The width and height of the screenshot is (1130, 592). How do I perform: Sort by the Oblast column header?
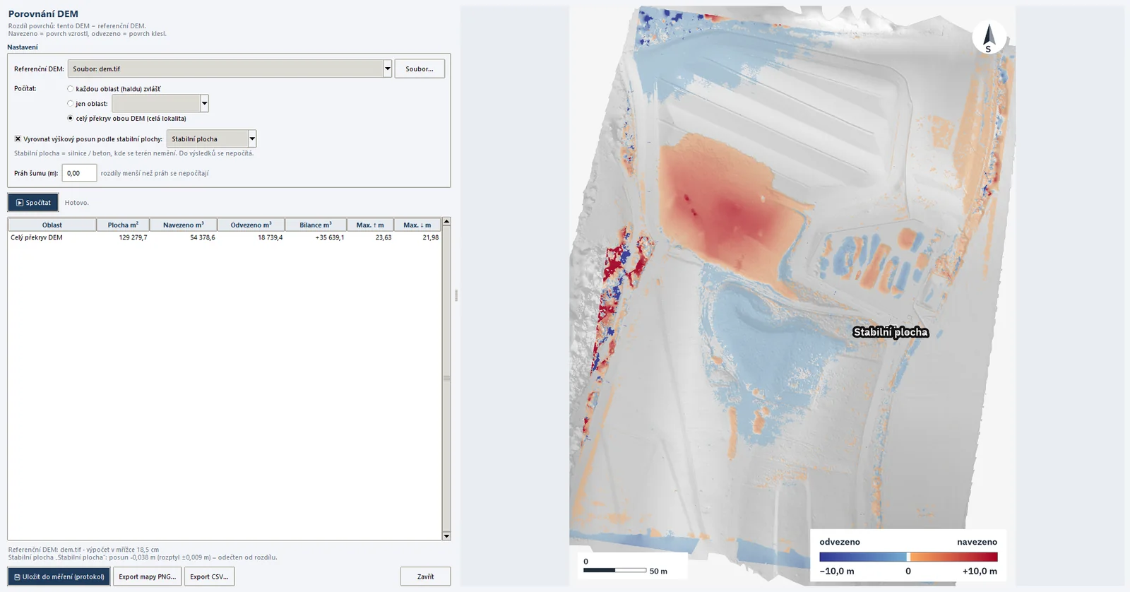[52, 225]
